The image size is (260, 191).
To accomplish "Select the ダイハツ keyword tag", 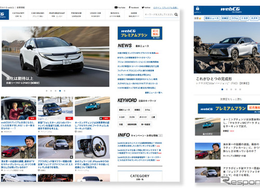I will 143,117.
